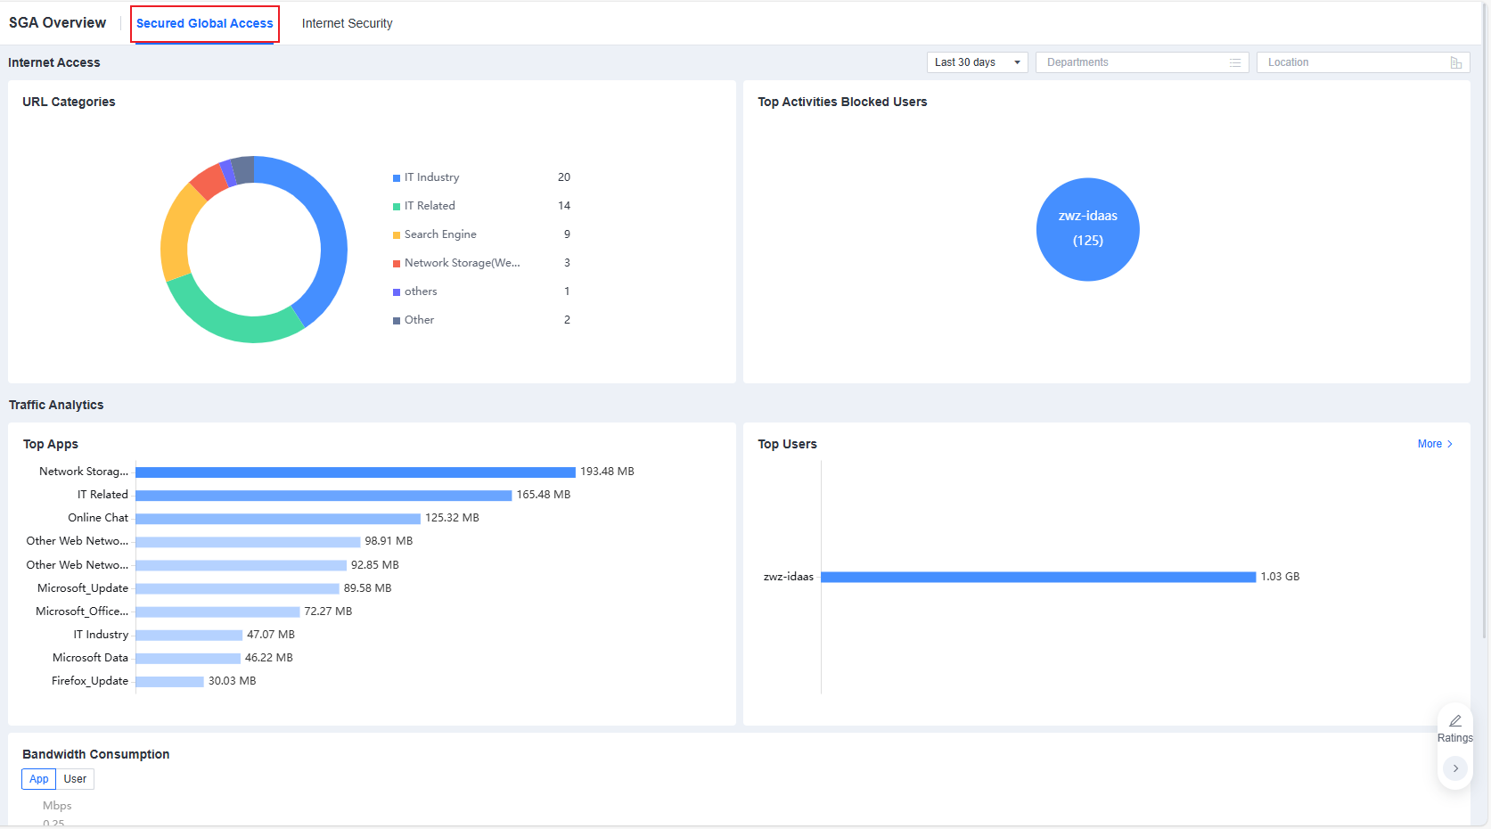This screenshot has height=829, width=1491.
Task: Click the '98.91 MB' value
Action: (x=389, y=541)
